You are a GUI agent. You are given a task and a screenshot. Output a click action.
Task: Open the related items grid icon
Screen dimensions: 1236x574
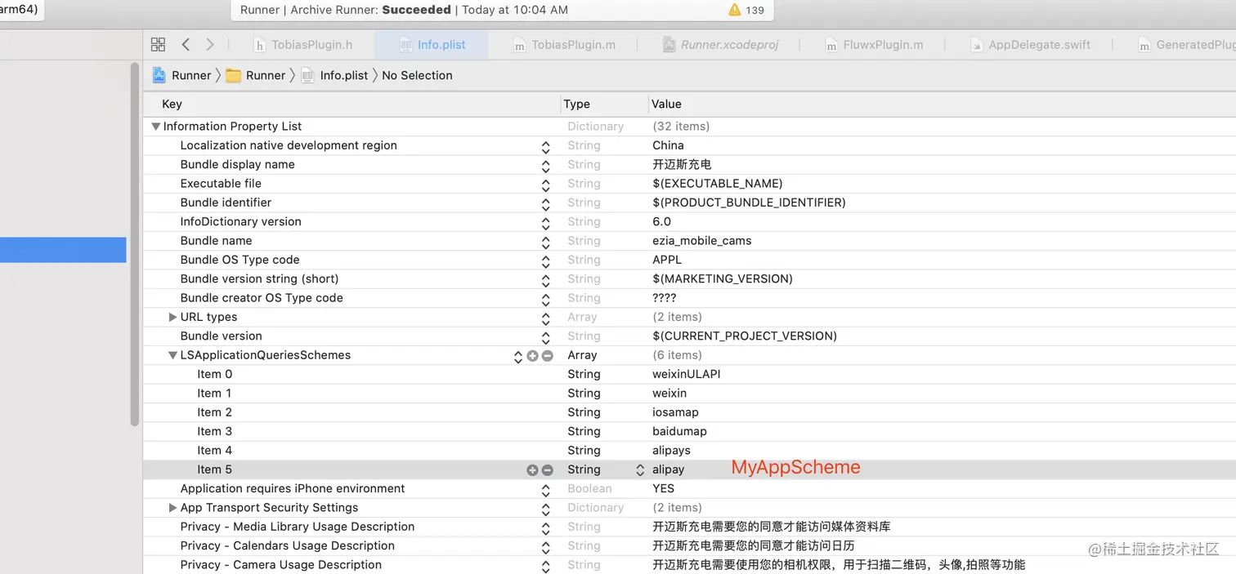(x=159, y=44)
